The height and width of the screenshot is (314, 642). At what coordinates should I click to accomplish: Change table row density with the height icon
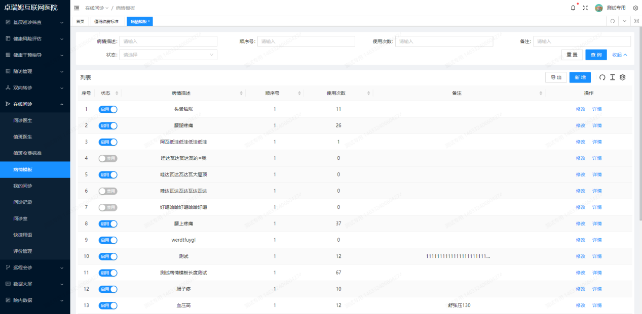coord(612,77)
